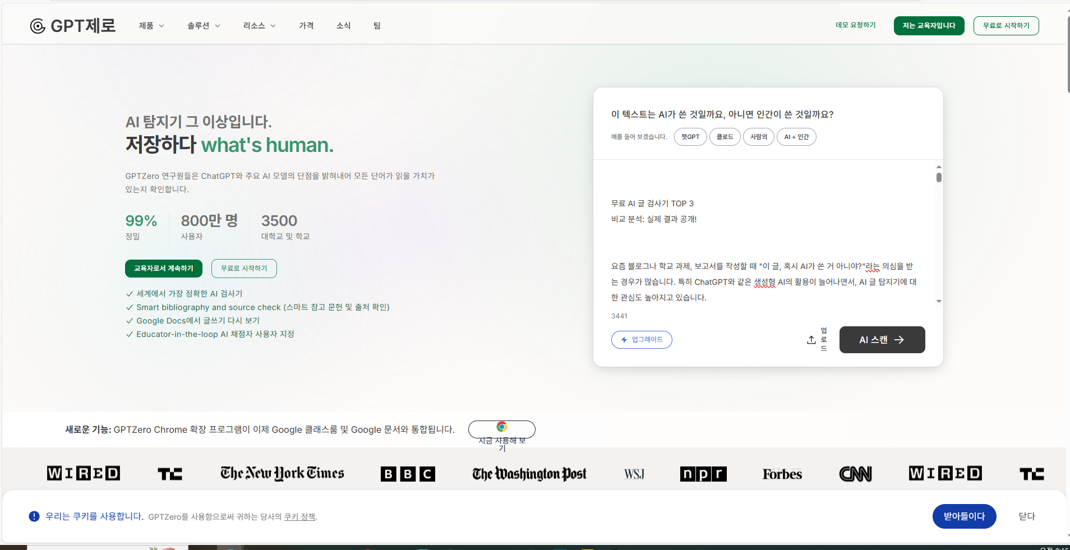
Task: Select the 사람의 example chip
Action: click(x=759, y=137)
